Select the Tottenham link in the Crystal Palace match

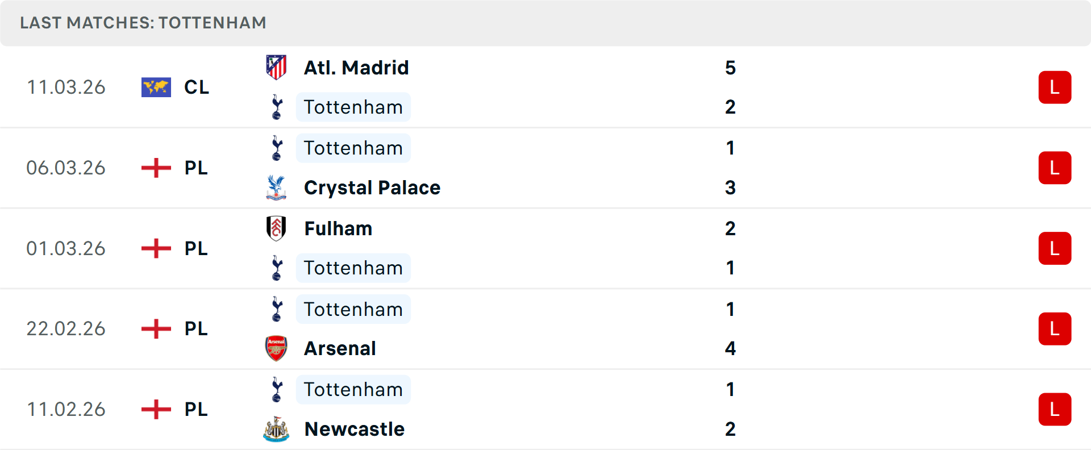[353, 148]
